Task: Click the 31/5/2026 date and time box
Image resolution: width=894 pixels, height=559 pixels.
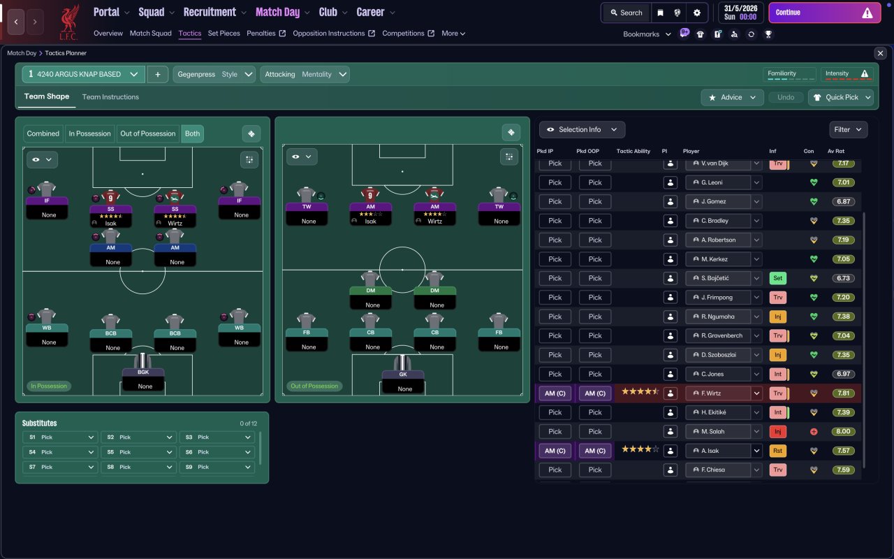Action: (739, 13)
